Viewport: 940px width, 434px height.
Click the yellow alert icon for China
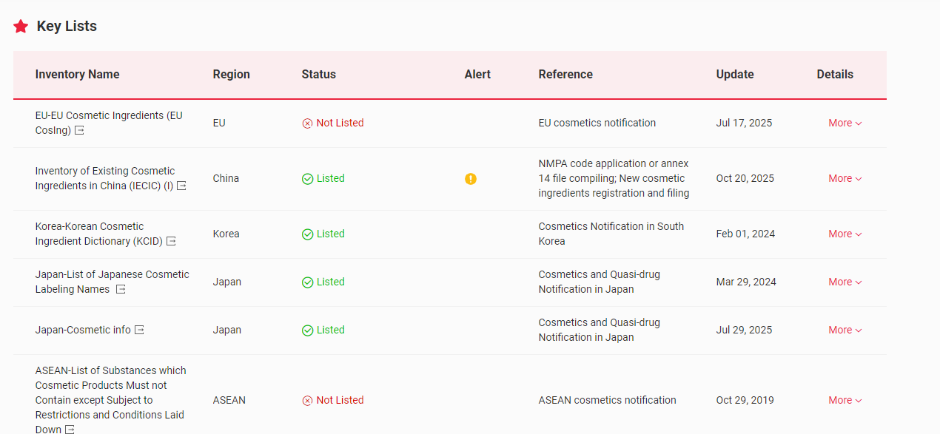471,179
